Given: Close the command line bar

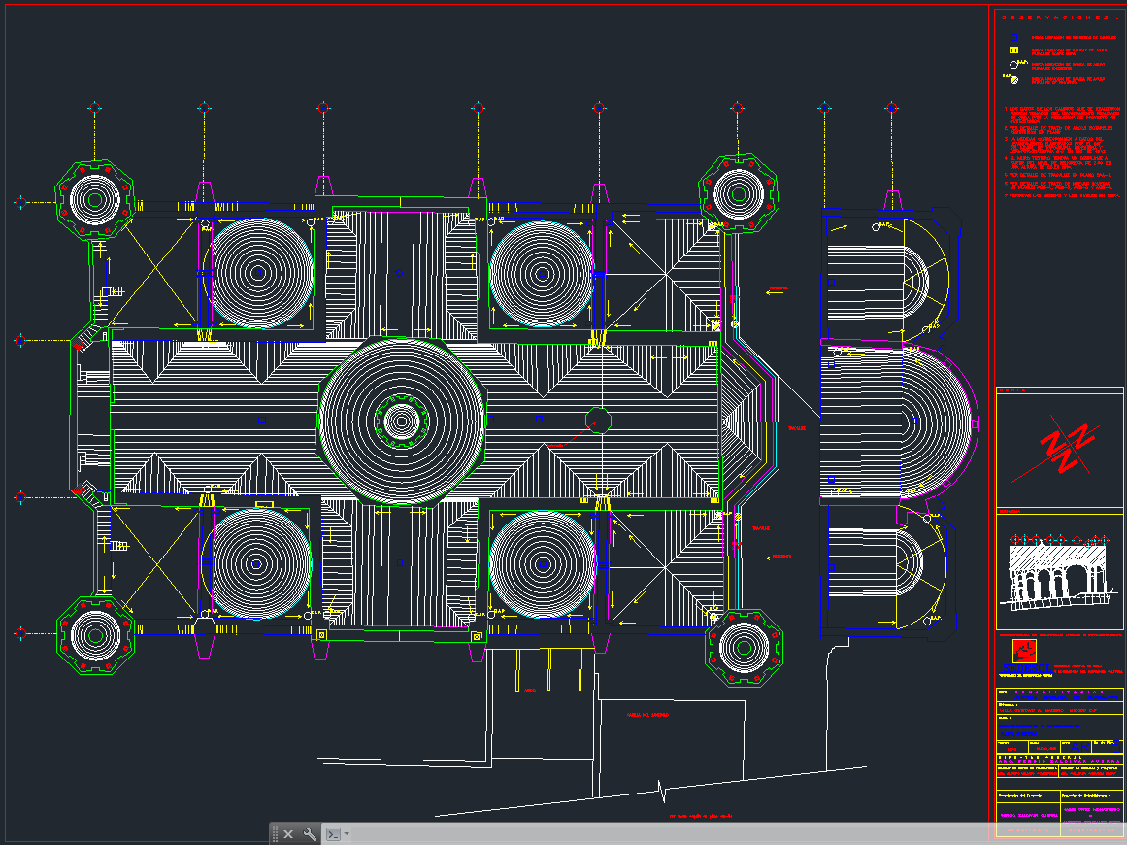Looking at the screenshot, I should tap(288, 834).
